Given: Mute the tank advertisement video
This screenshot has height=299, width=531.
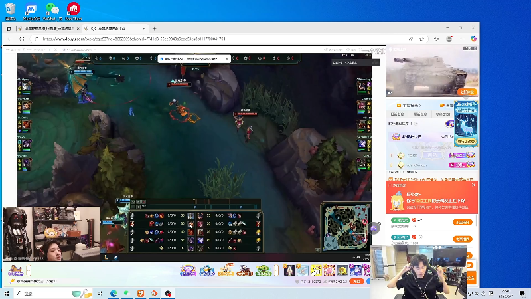Looking at the screenshot, I should tap(390, 92).
